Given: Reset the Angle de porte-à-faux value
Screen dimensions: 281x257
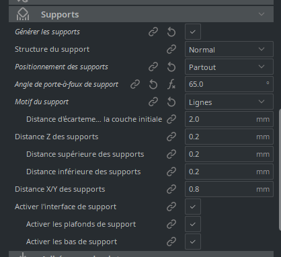Looking at the screenshot, I should (153, 85).
